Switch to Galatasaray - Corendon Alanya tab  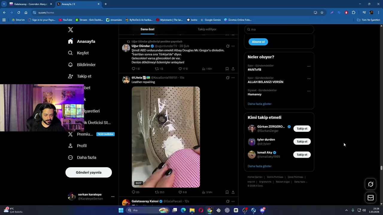point(30,4)
